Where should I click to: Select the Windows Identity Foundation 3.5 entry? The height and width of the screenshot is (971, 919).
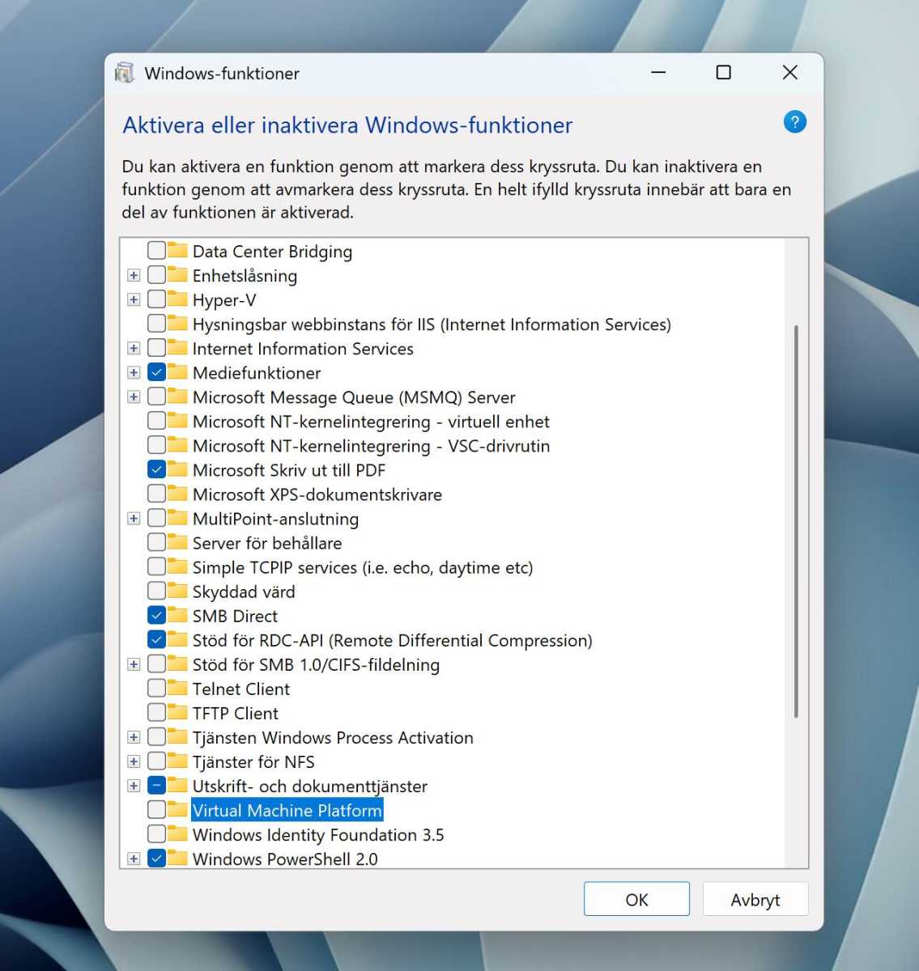(x=317, y=834)
